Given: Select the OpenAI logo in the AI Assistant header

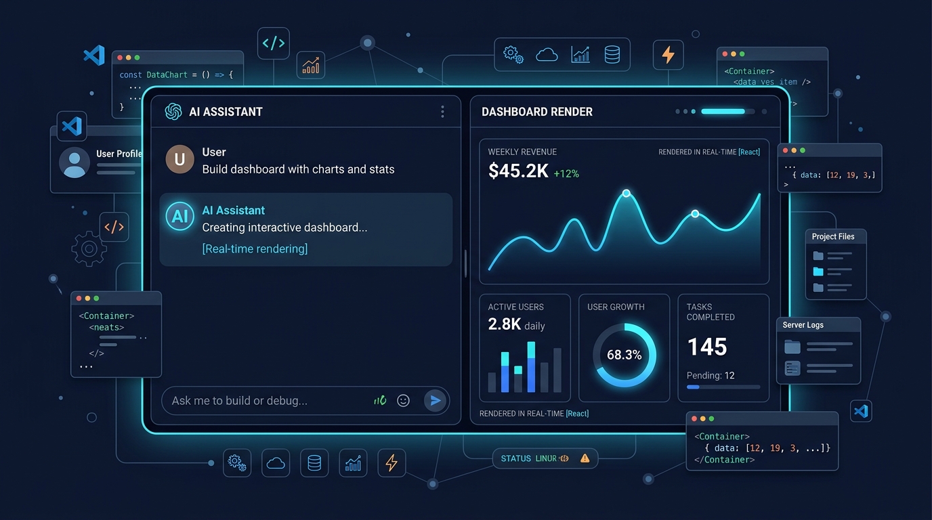Looking at the screenshot, I should tap(173, 111).
